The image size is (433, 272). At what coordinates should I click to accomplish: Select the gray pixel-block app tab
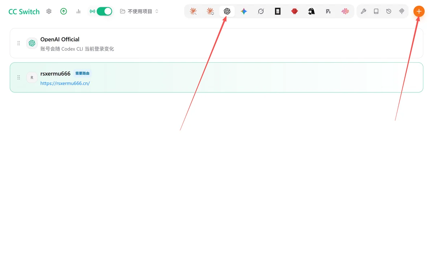pos(328,12)
